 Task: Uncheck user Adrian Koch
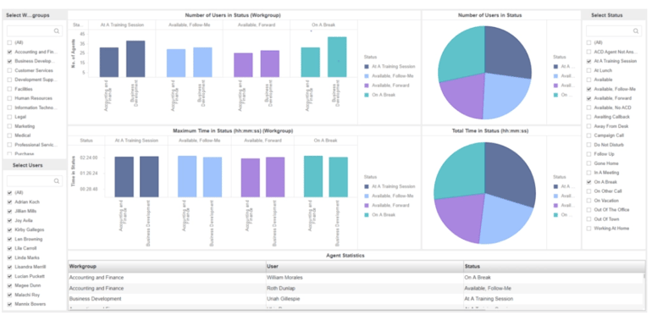click(9, 202)
